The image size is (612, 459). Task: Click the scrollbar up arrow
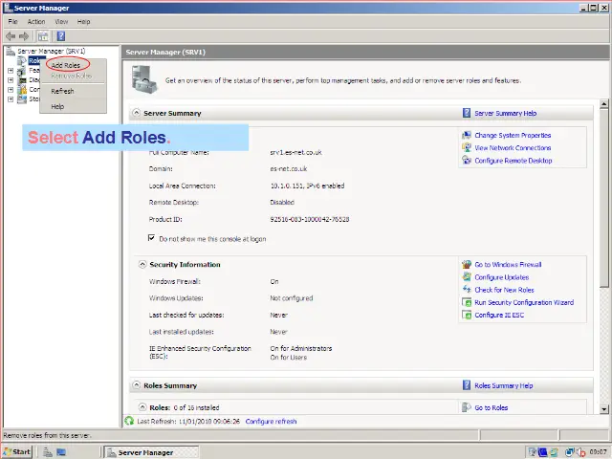click(x=604, y=104)
